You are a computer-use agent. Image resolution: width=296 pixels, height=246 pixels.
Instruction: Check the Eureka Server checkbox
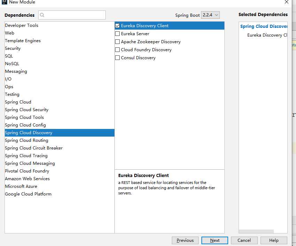click(118, 34)
